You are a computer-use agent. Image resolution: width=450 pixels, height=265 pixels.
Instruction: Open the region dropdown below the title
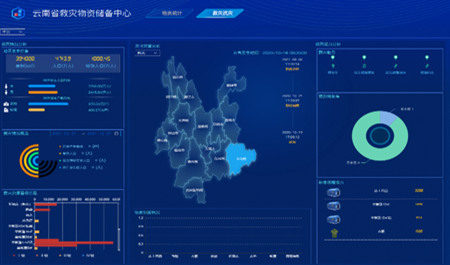coord(12,32)
